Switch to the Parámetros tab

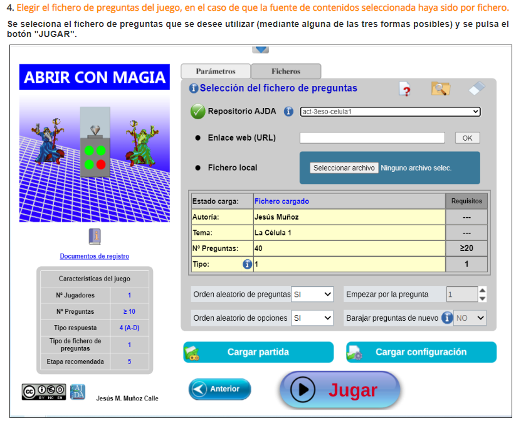216,72
